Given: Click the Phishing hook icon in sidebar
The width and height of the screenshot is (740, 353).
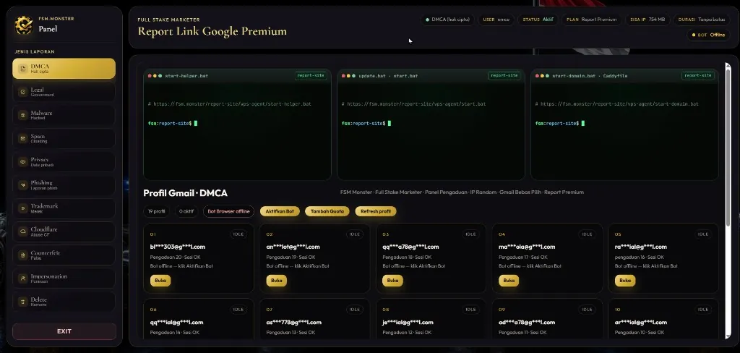Looking at the screenshot, I should [x=22, y=184].
